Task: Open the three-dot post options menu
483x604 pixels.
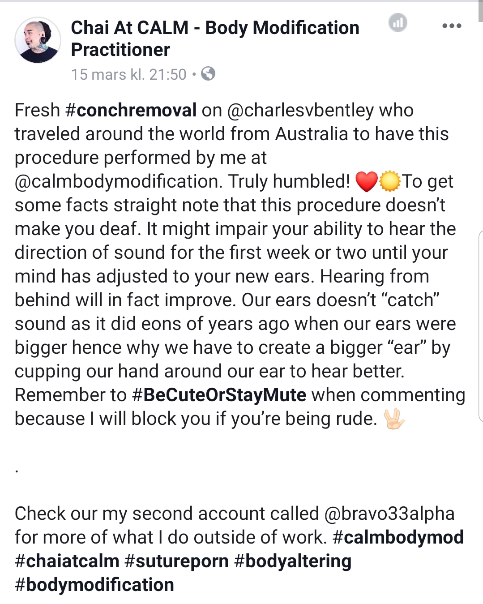Action: point(451,26)
